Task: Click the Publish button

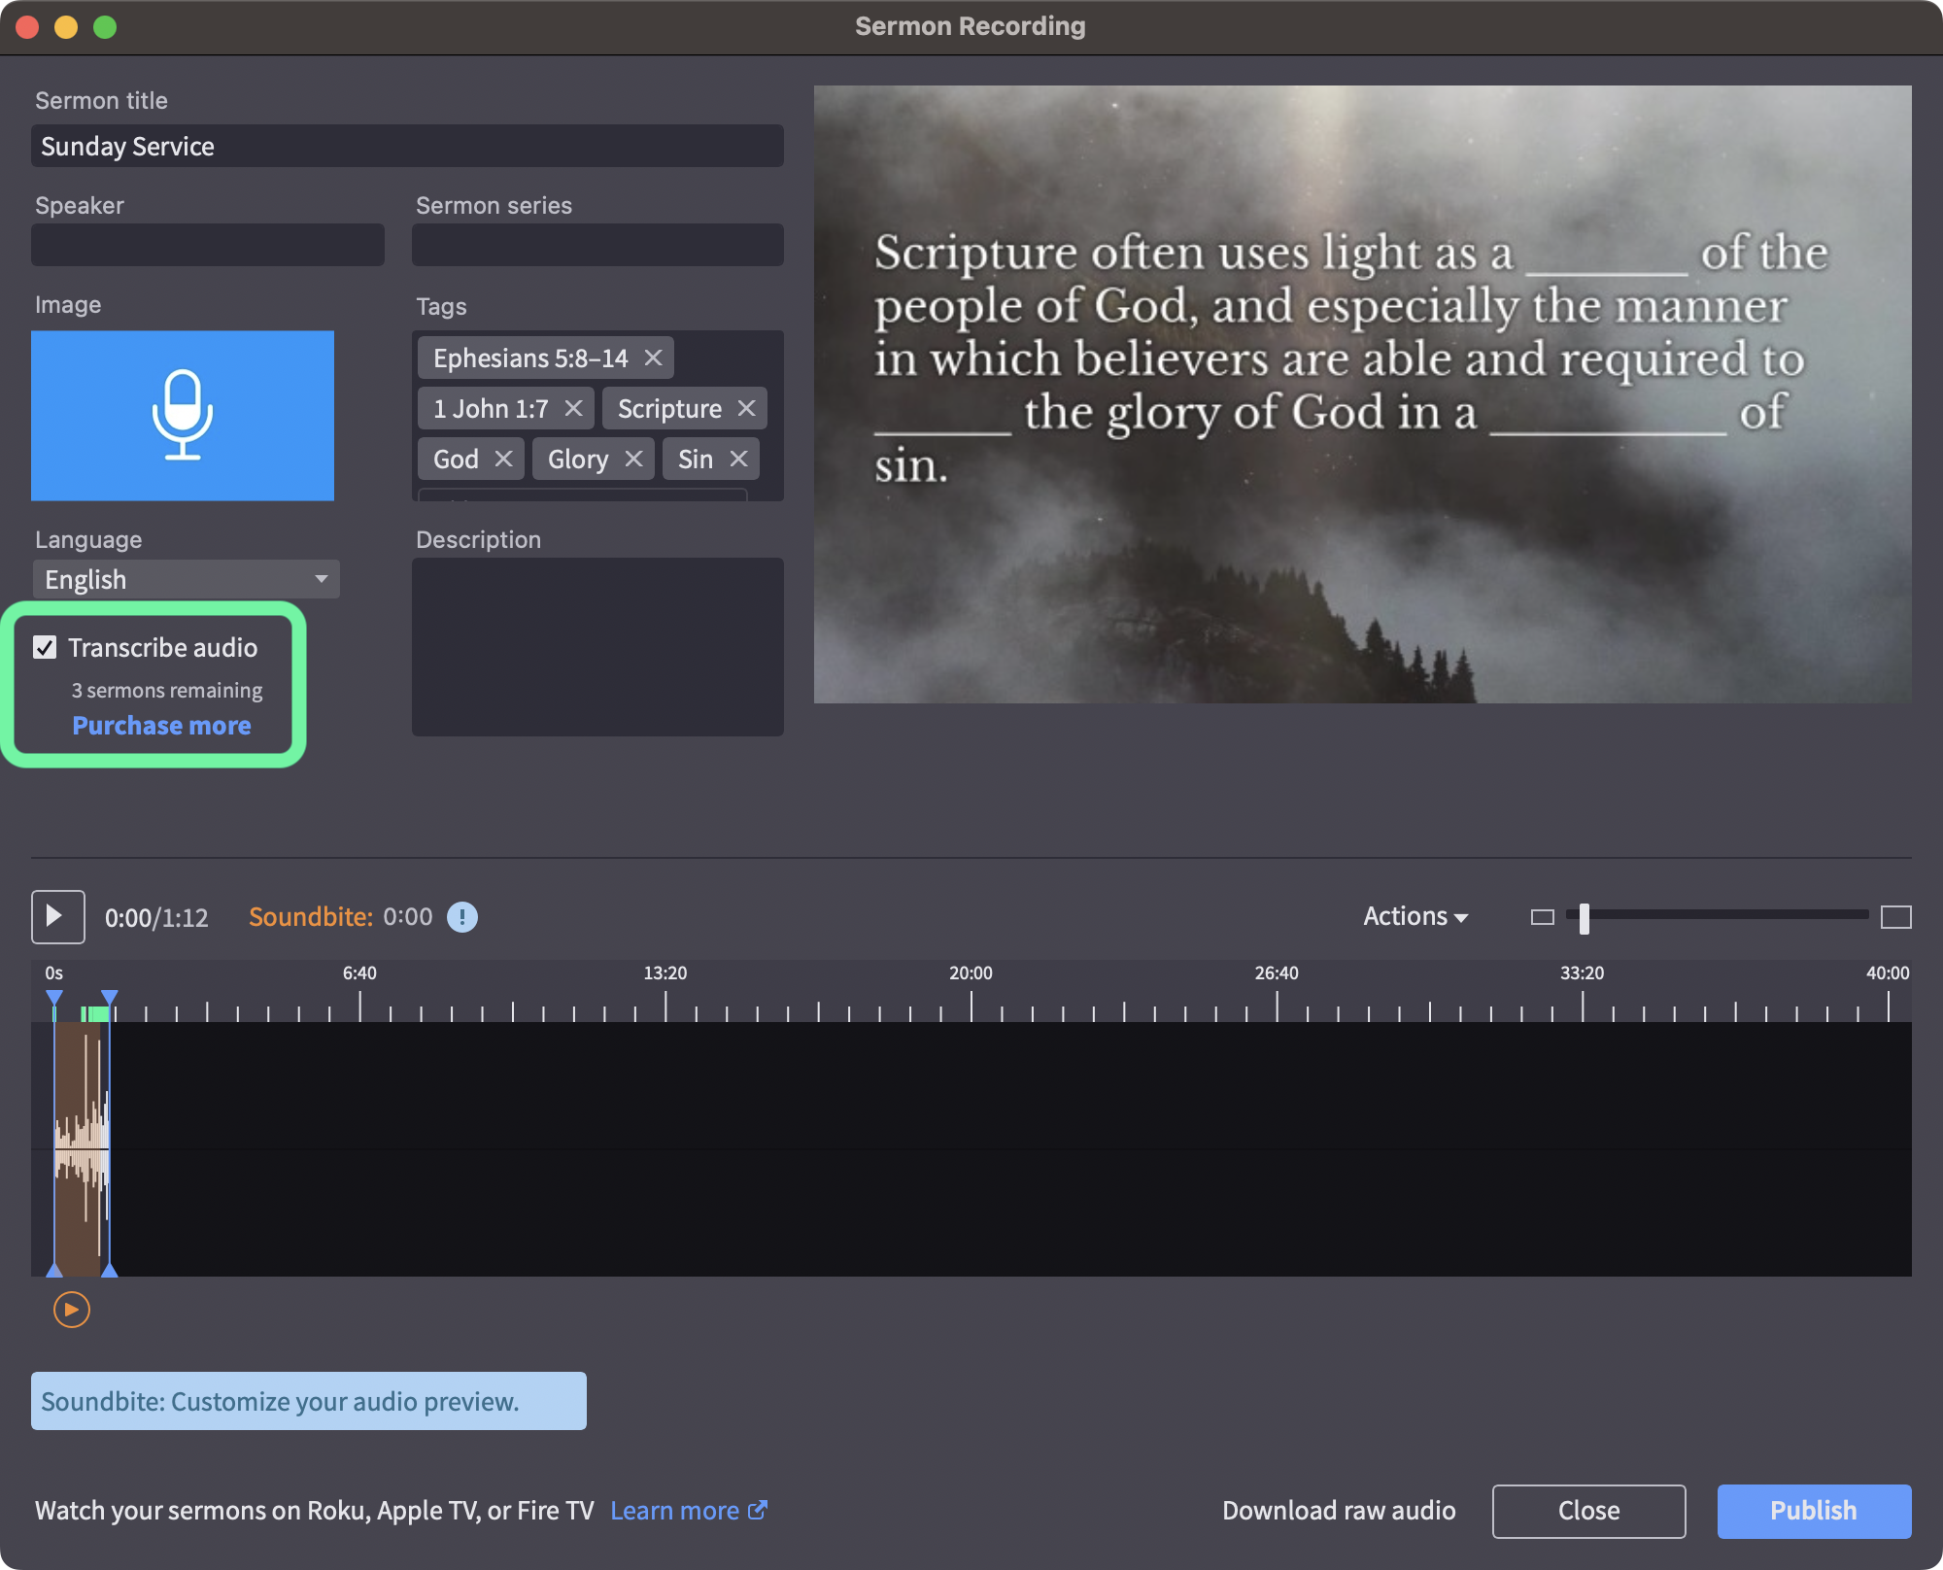Action: point(1814,1511)
